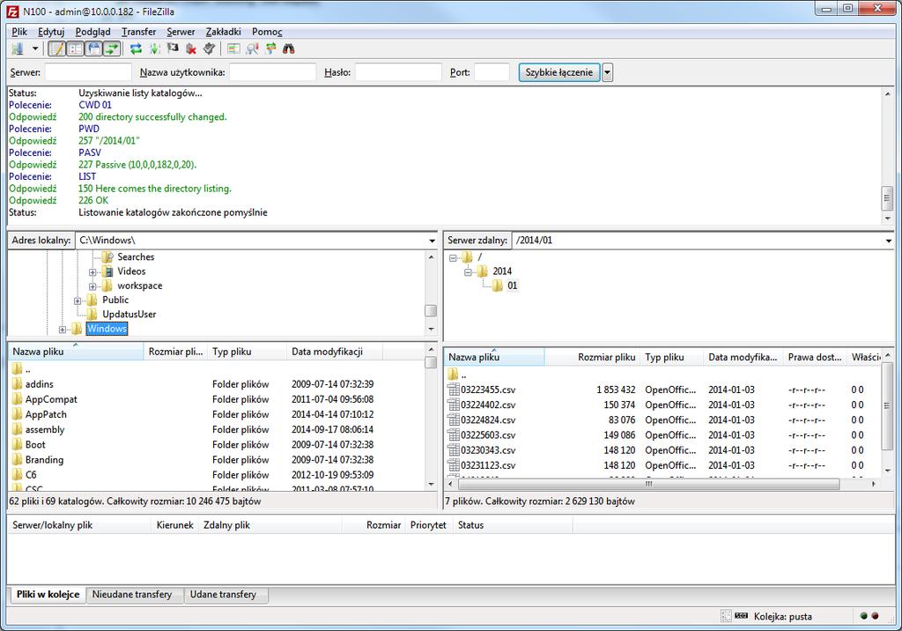Open the Edytuj menu
Screen dimensions: 902x631
click(x=51, y=32)
